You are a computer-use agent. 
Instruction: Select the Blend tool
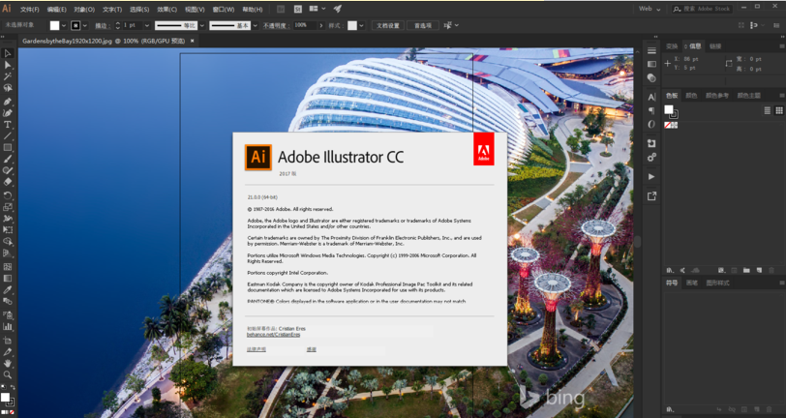pyautogui.click(x=8, y=301)
